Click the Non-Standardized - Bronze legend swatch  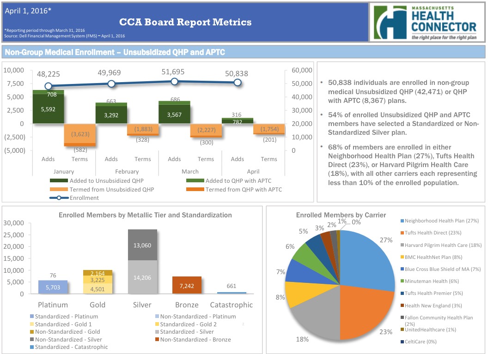tap(156, 340)
